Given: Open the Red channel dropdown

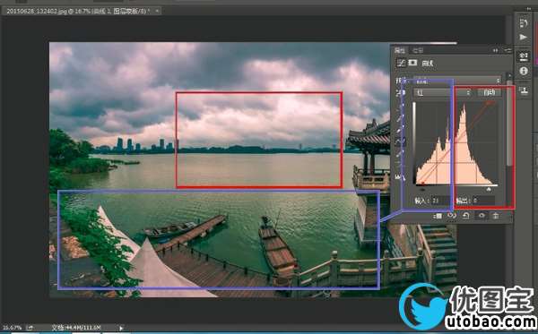Looking at the screenshot, I should tap(443, 92).
